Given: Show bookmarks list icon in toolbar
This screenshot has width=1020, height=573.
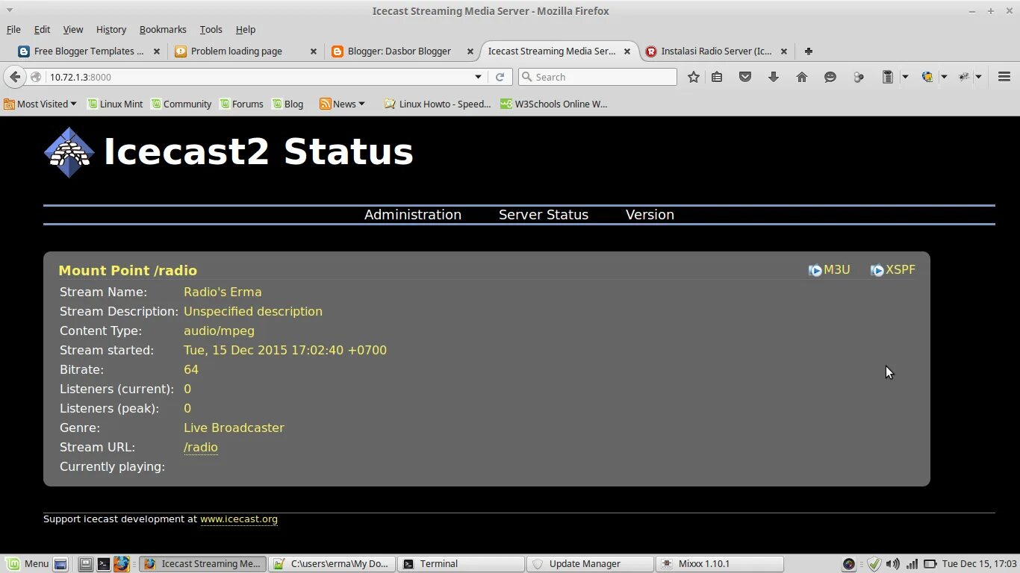Looking at the screenshot, I should pos(717,77).
